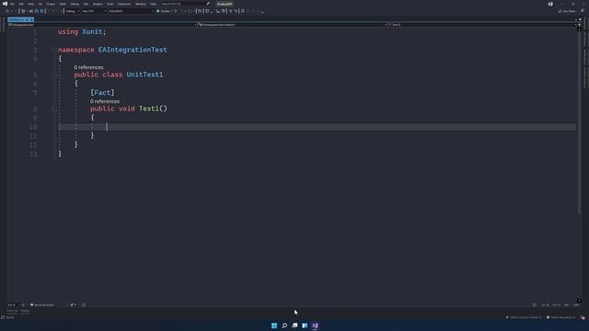Open the View menu
589x331 pixels.
(x=30, y=4)
